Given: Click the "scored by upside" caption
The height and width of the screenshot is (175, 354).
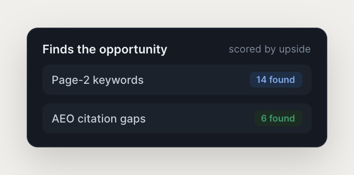Looking at the screenshot, I should click(270, 49).
